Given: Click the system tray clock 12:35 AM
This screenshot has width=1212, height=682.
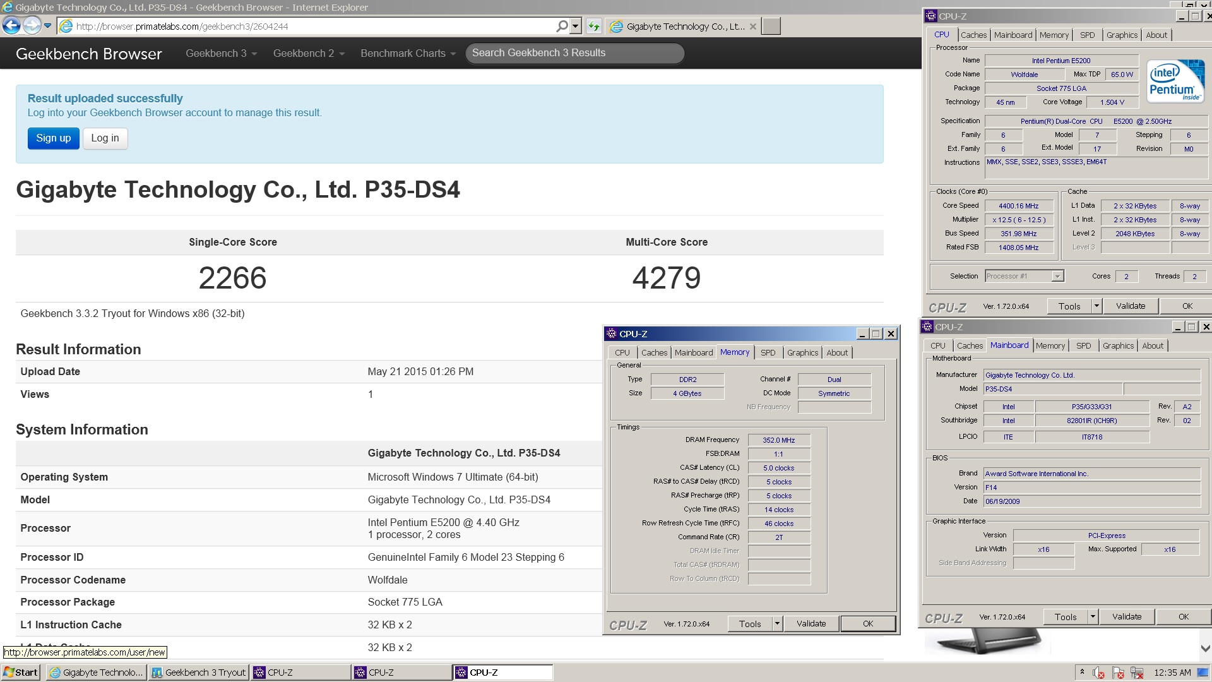Looking at the screenshot, I should pyautogui.click(x=1172, y=673).
